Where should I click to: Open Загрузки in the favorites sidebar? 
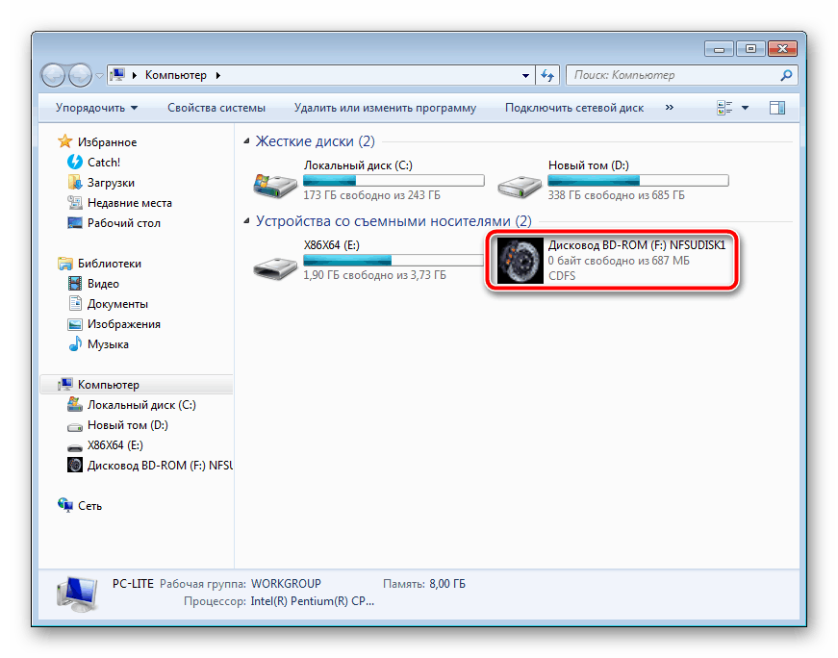(111, 183)
